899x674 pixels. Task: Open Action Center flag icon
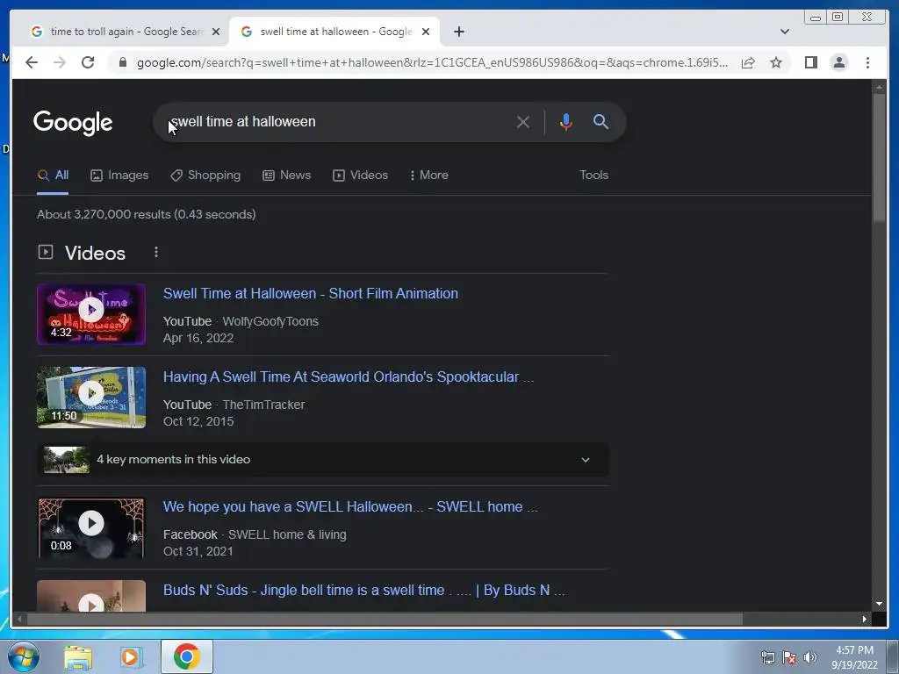pos(789,657)
